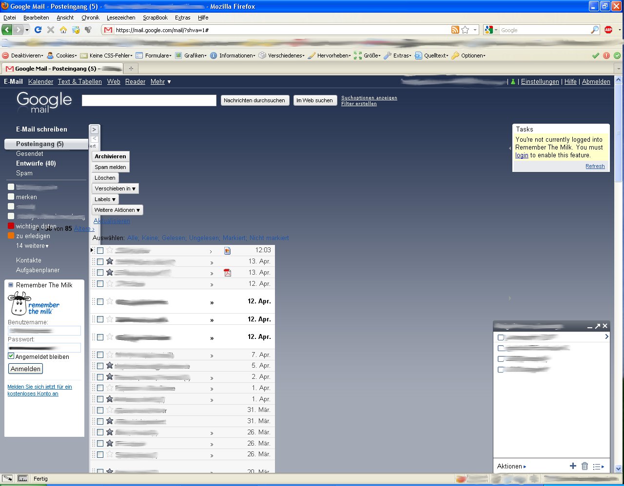This screenshot has width=624, height=486.
Task: Click the green circled check icon
Action: [x=617, y=56]
